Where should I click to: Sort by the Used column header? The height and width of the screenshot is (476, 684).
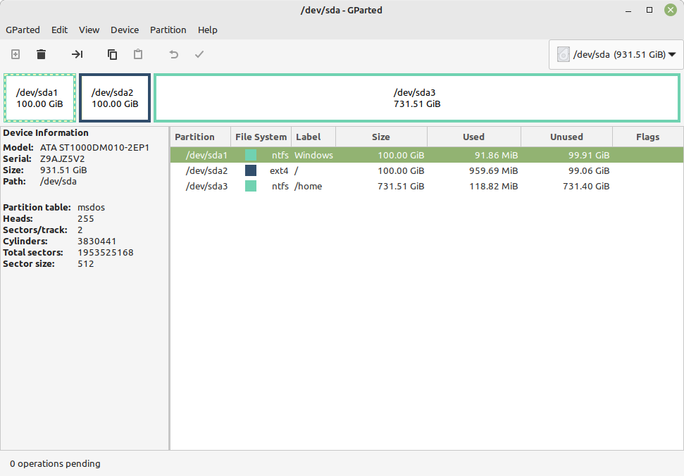tap(474, 137)
